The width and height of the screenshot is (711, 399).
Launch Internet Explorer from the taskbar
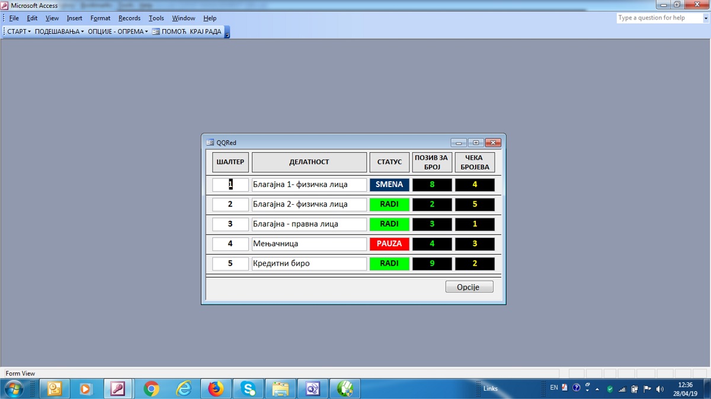[184, 389]
